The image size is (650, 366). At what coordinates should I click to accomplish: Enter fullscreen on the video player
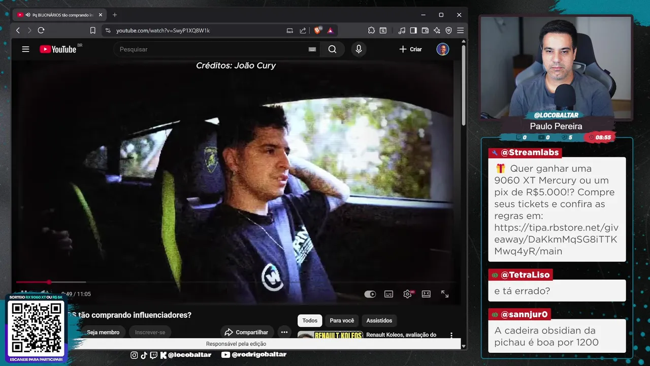[445, 294]
